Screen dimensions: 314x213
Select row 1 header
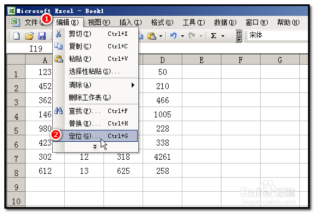click(x=16, y=72)
